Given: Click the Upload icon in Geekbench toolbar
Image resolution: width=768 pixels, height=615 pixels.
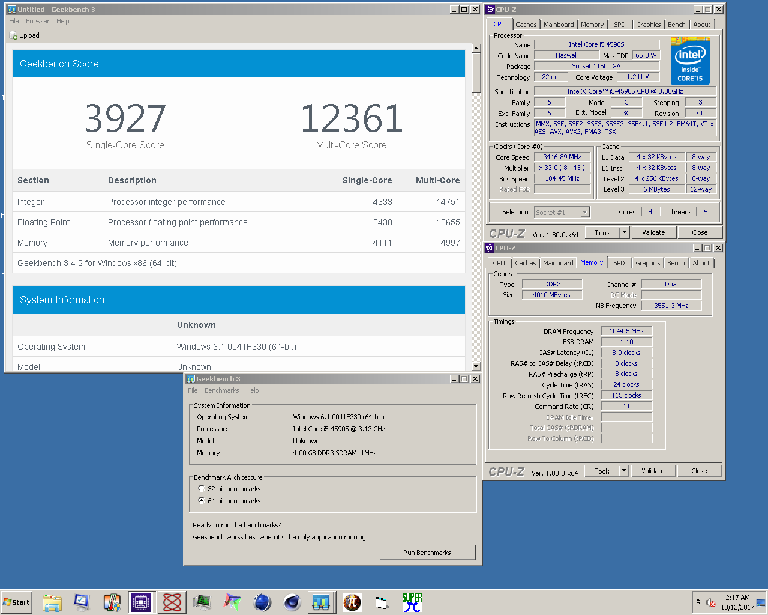Looking at the screenshot, I should coord(13,35).
